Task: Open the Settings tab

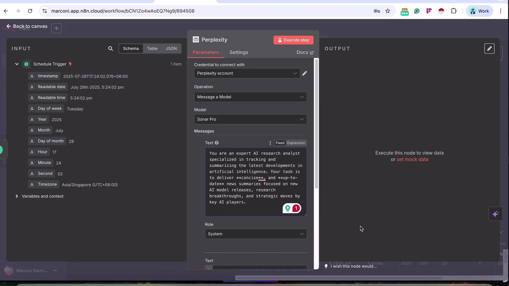Action: click(239, 52)
